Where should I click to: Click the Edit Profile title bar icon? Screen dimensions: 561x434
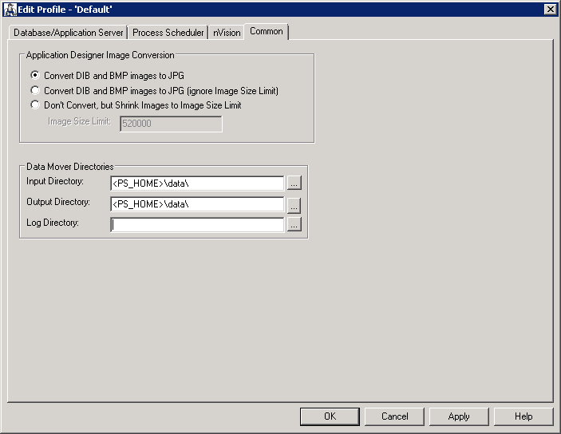pyautogui.click(x=10, y=10)
